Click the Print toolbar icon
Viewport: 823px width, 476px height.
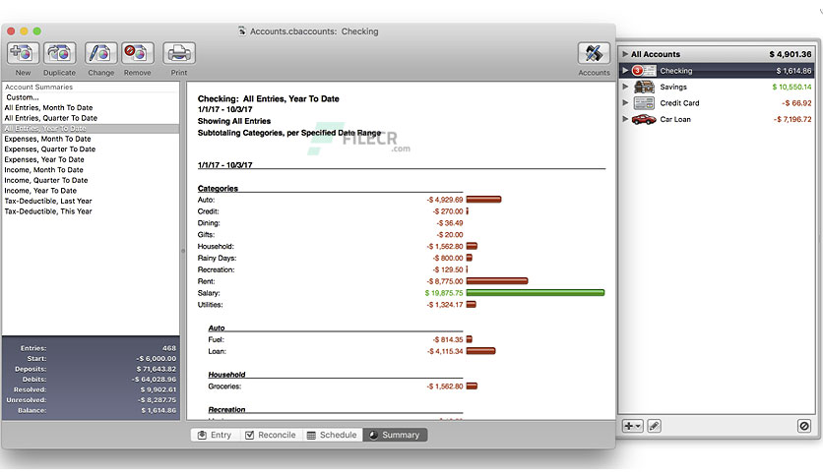pos(179,53)
